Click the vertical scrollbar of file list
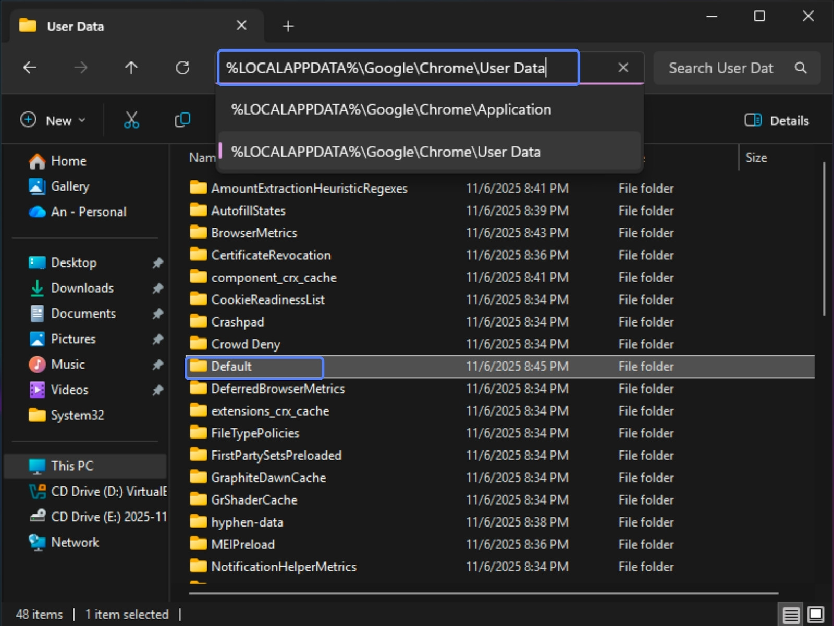 [824, 240]
